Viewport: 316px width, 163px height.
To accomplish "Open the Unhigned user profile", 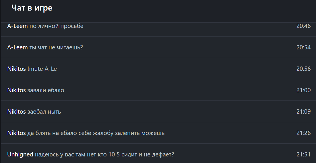I will pos(20,154).
